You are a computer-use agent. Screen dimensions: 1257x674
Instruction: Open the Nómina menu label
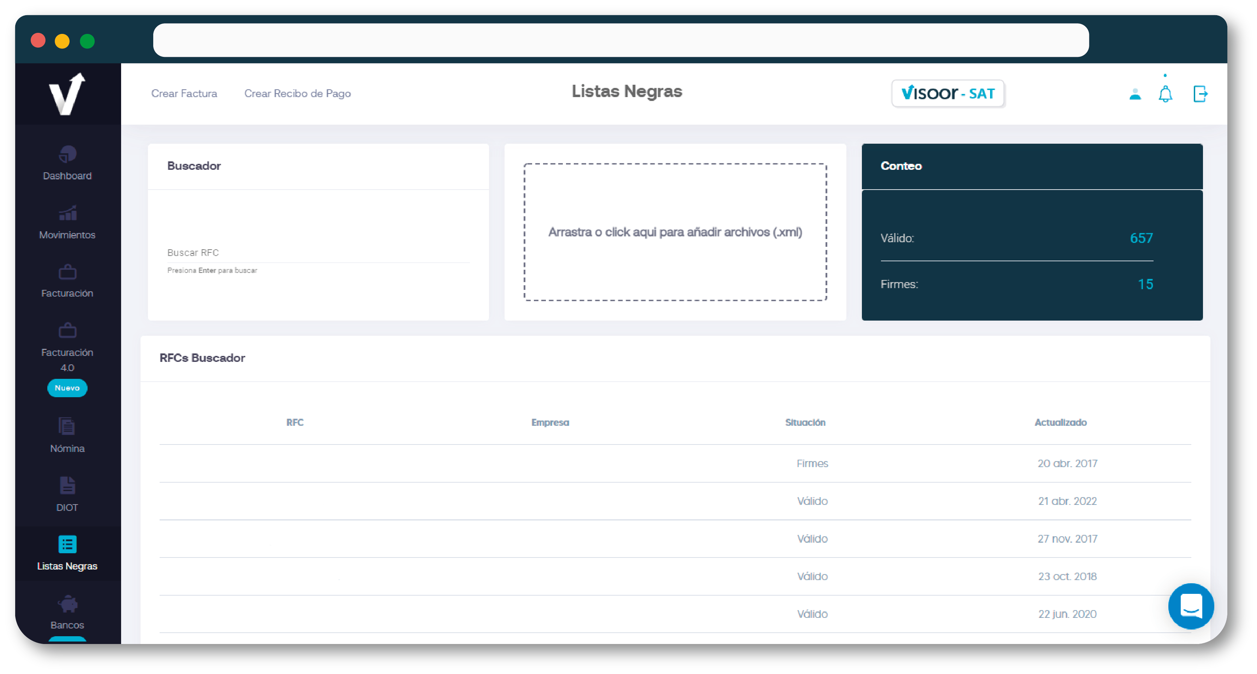pos(67,448)
